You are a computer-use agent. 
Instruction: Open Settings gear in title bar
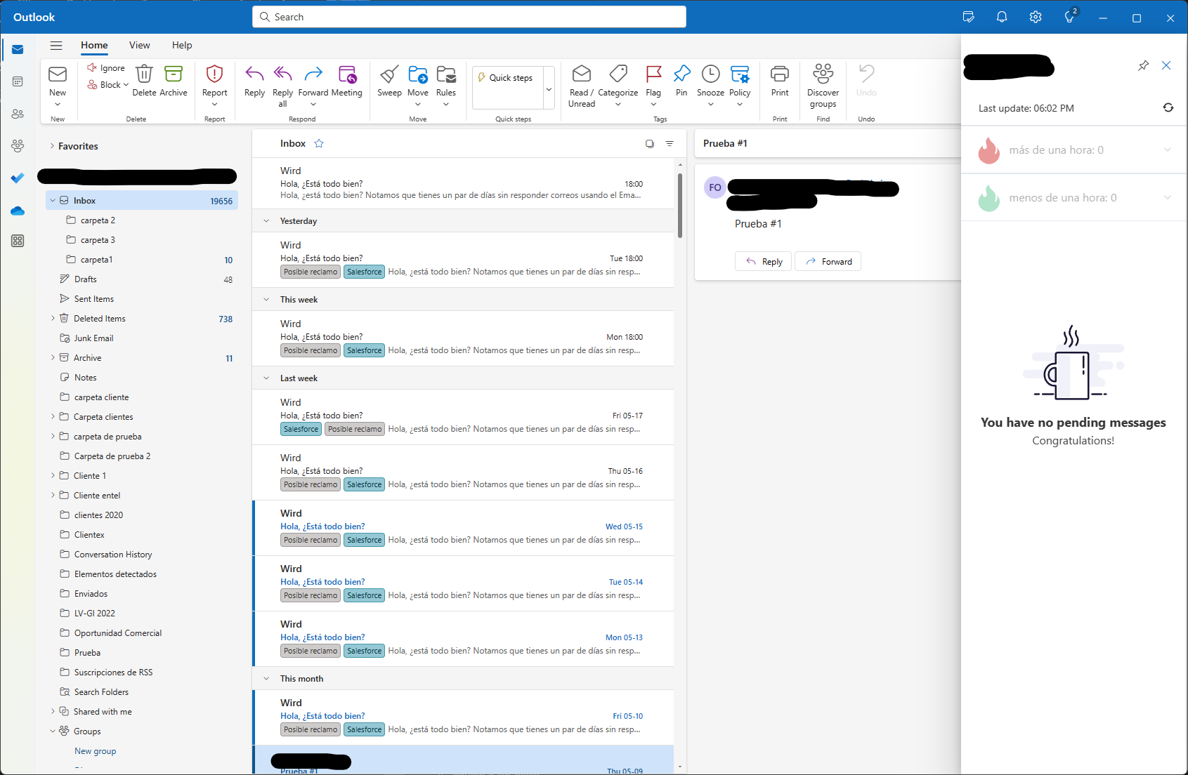tap(1036, 17)
